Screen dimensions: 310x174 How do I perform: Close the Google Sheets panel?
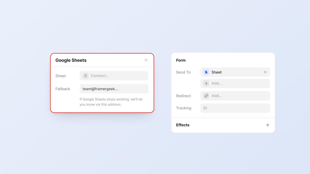(x=146, y=60)
